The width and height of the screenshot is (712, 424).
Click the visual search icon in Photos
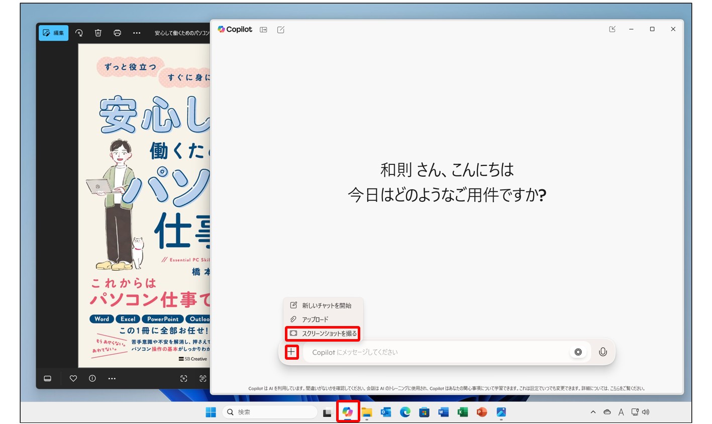tap(184, 378)
